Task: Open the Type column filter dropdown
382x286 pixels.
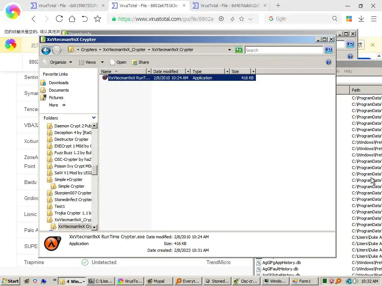Action: [x=227, y=71]
